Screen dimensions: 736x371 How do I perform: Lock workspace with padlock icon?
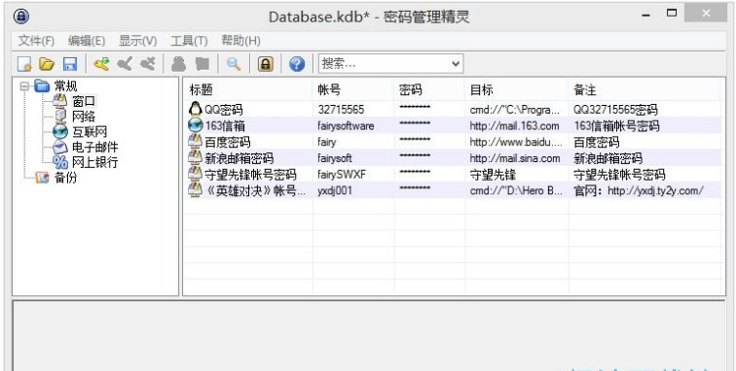265,64
